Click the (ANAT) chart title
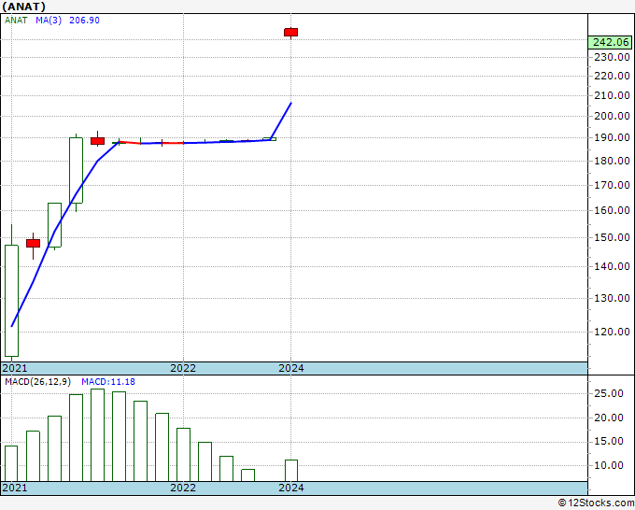The image size is (635, 510). click(x=23, y=7)
